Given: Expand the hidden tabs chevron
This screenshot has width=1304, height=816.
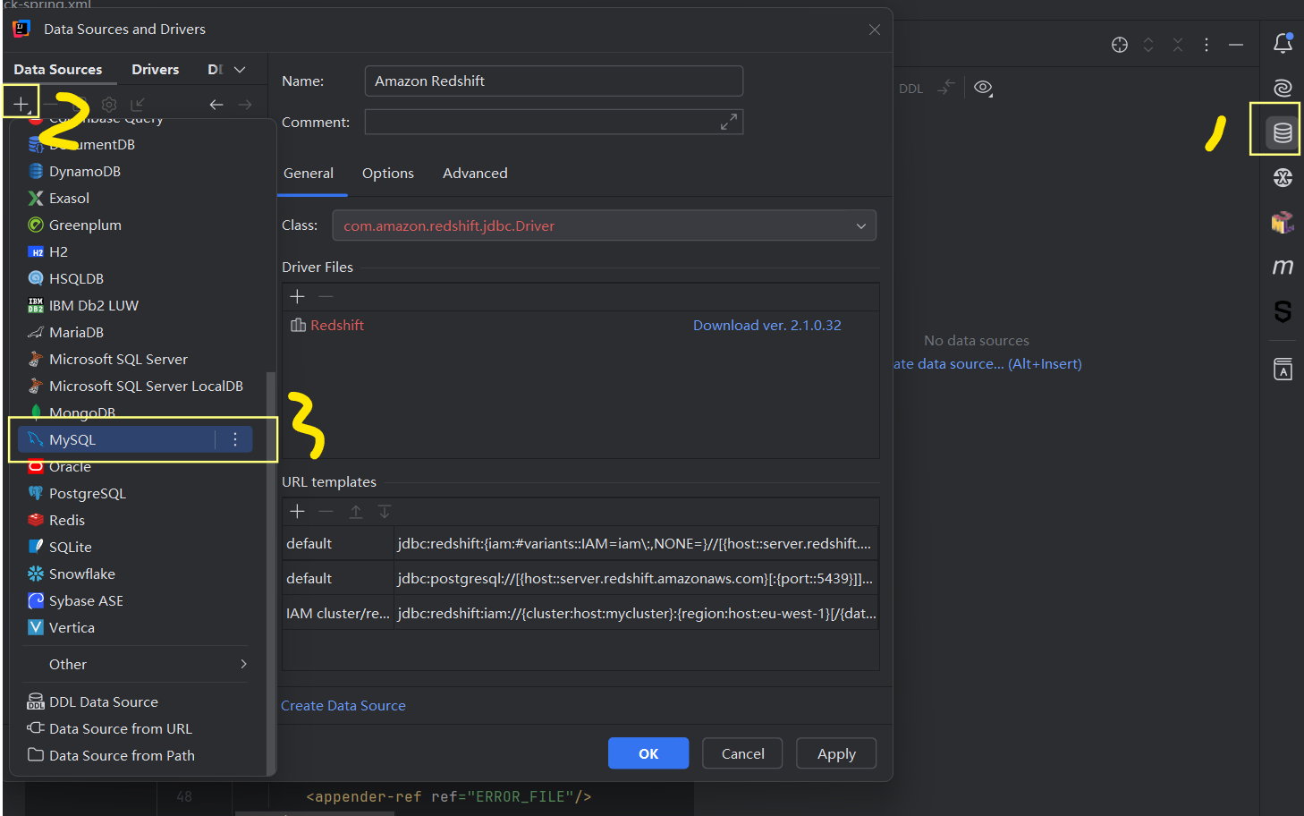Looking at the screenshot, I should click(240, 70).
